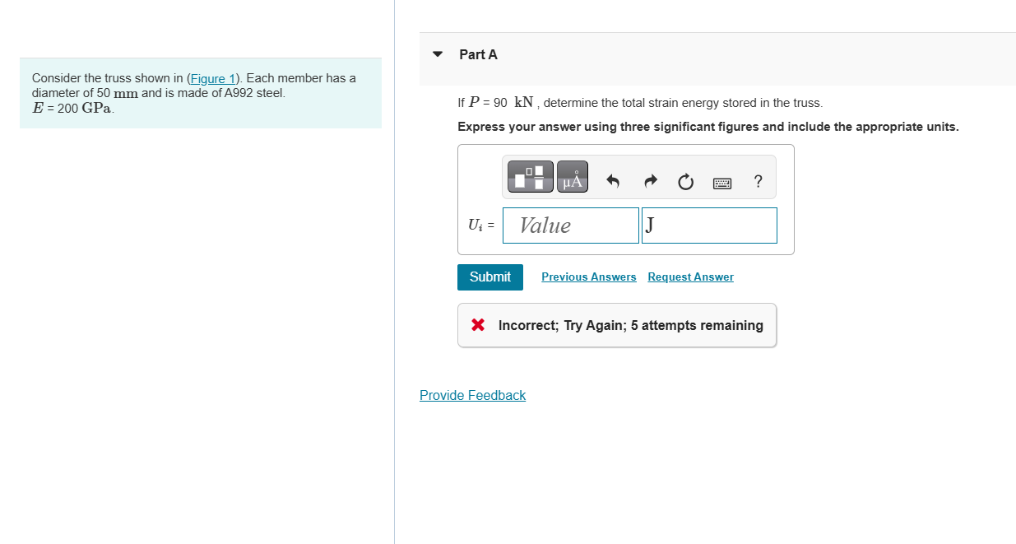Viewport: 1016px width, 544px height.
Task: Open keyboard shortcuts icon
Action: (x=722, y=182)
